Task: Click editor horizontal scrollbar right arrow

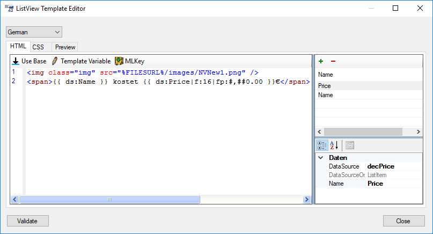Action: click(307, 199)
